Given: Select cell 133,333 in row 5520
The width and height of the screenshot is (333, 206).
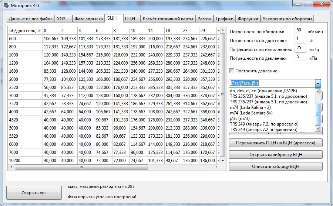Looking at the screenshot, I should pos(138,136).
